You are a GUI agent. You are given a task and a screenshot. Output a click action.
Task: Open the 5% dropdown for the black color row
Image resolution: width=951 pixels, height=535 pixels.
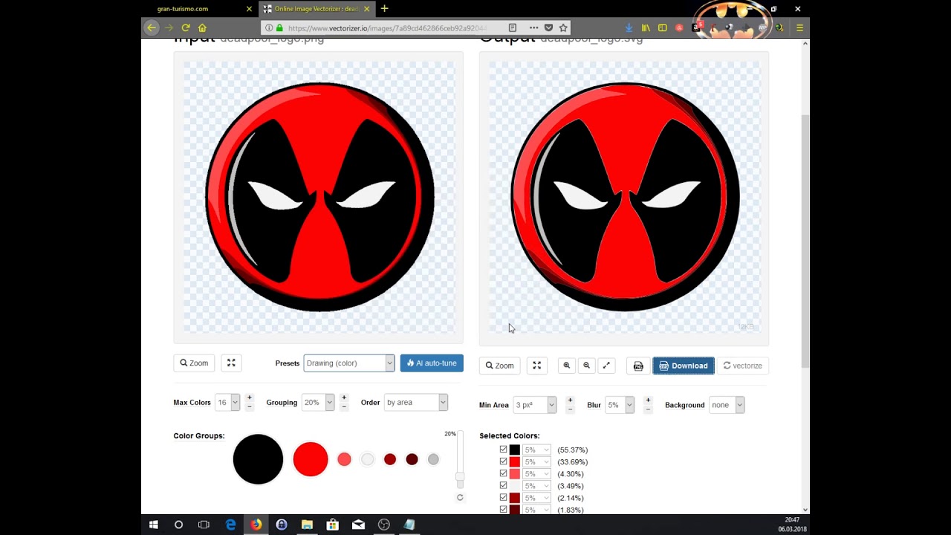click(x=536, y=450)
